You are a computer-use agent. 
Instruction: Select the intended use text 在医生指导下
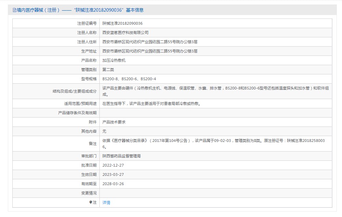(151, 104)
